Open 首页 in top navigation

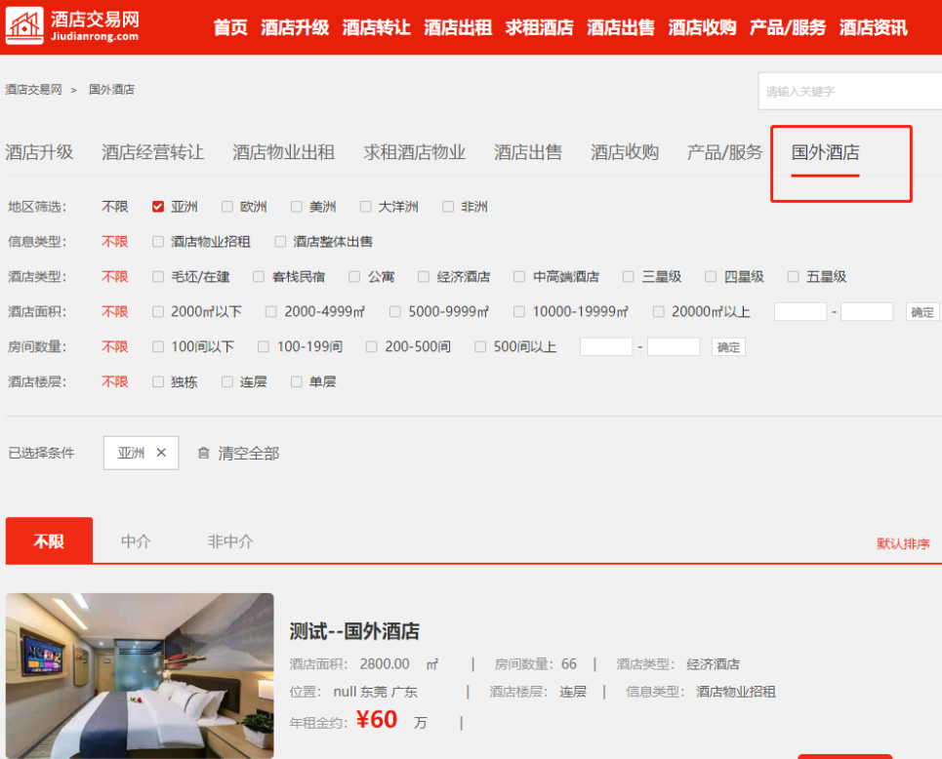click(x=230, y=27)
